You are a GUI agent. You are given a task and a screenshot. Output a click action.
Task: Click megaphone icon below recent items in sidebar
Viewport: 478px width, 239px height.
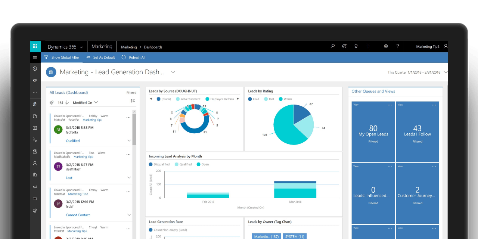35,80
